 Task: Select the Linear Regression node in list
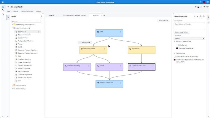point(24,62)
